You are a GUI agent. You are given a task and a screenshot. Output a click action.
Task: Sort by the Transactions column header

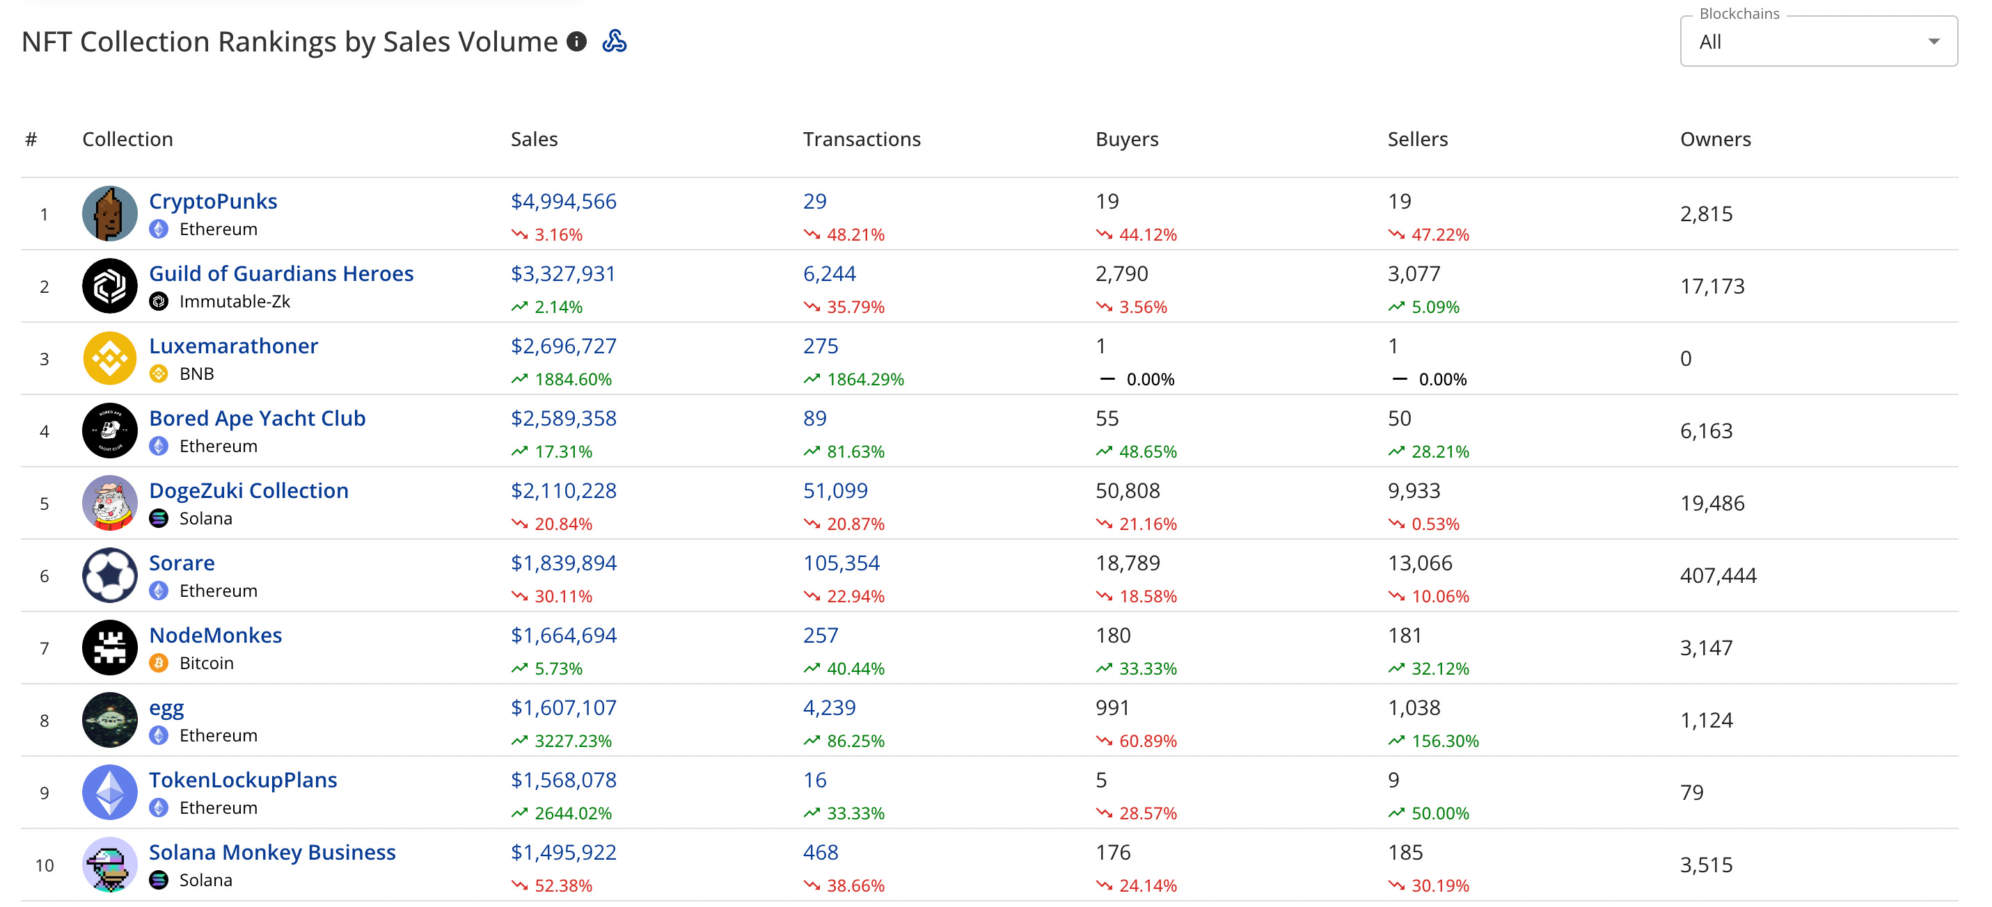tap(862, 139)
